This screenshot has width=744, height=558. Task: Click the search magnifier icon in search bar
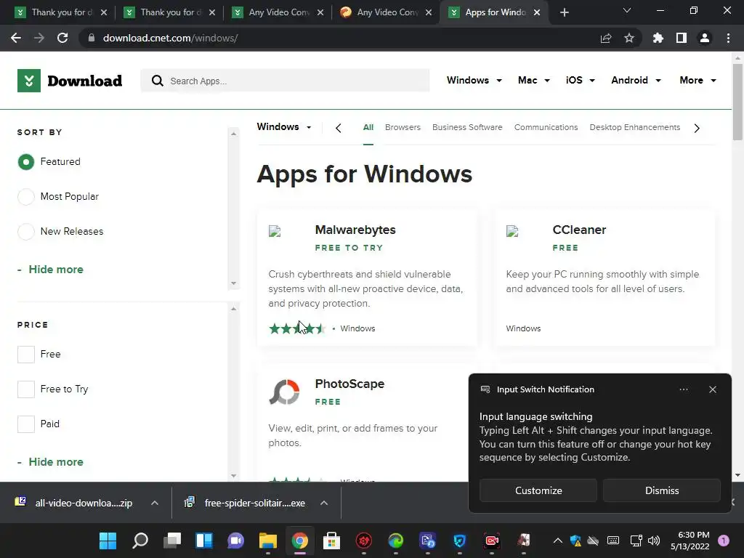click(157, 81)
